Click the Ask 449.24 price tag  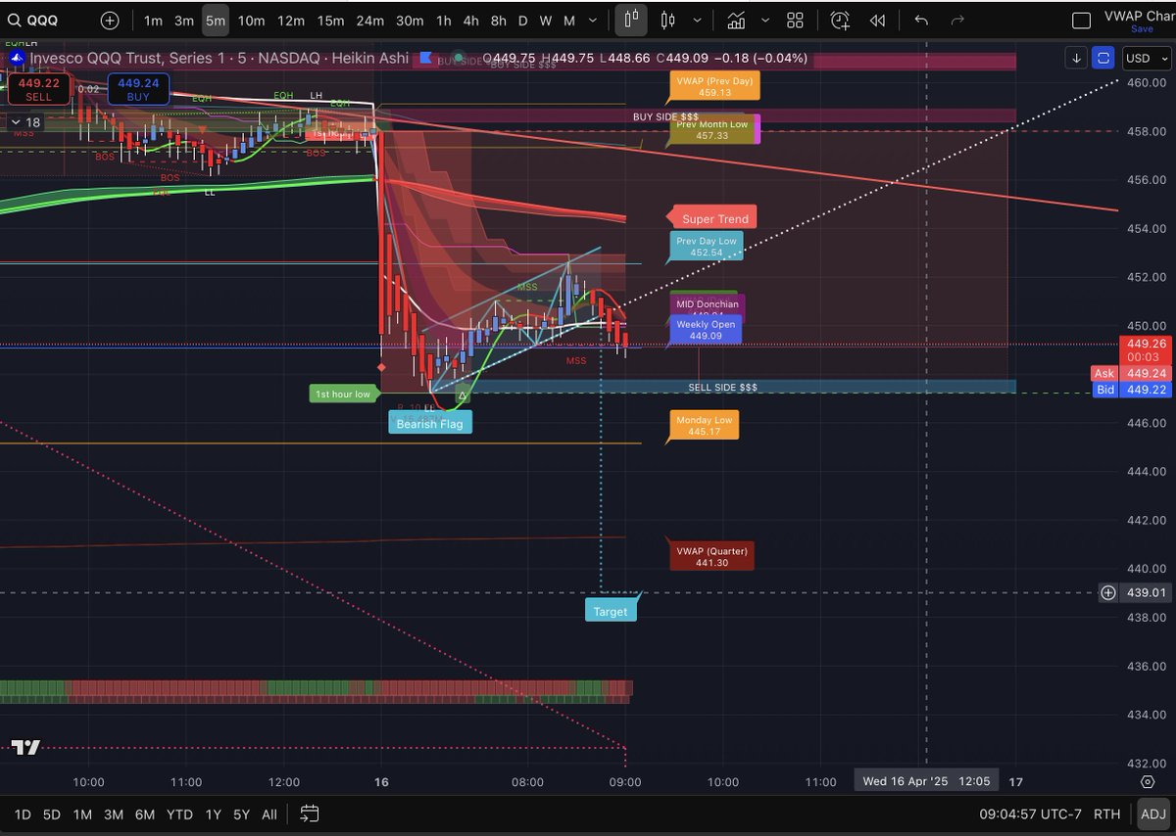coord(1131,373)
